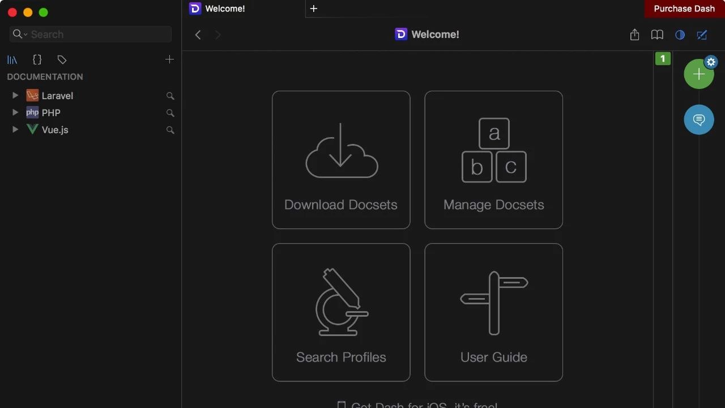Select the PHP row label
This screenshot has width=725, height=408.
(x=51, y=113)
